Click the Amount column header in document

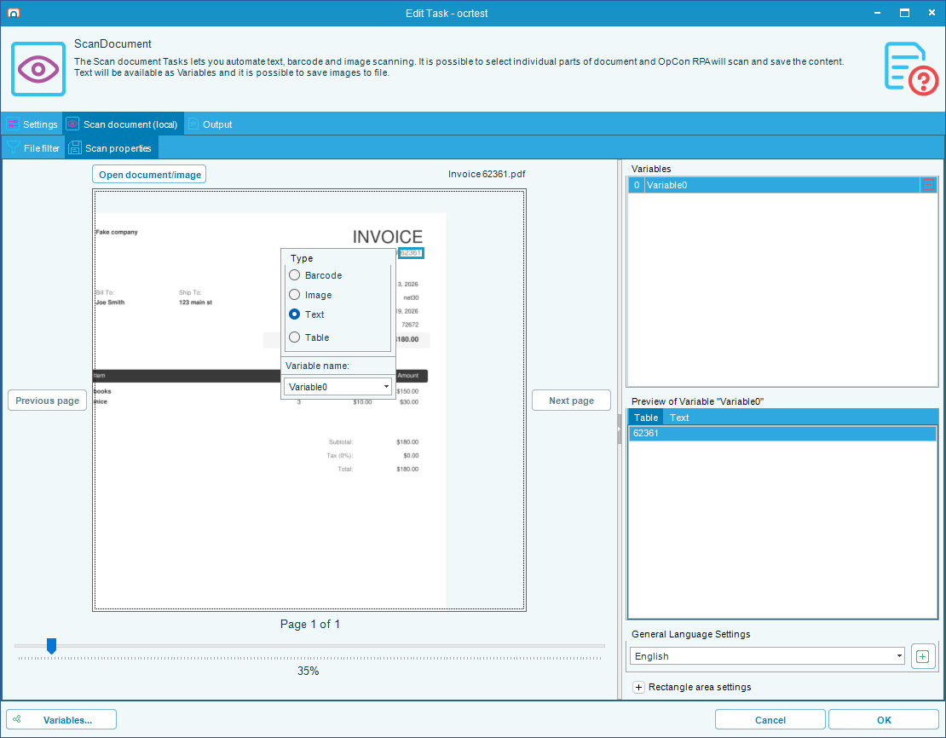(x=408, y=375)
